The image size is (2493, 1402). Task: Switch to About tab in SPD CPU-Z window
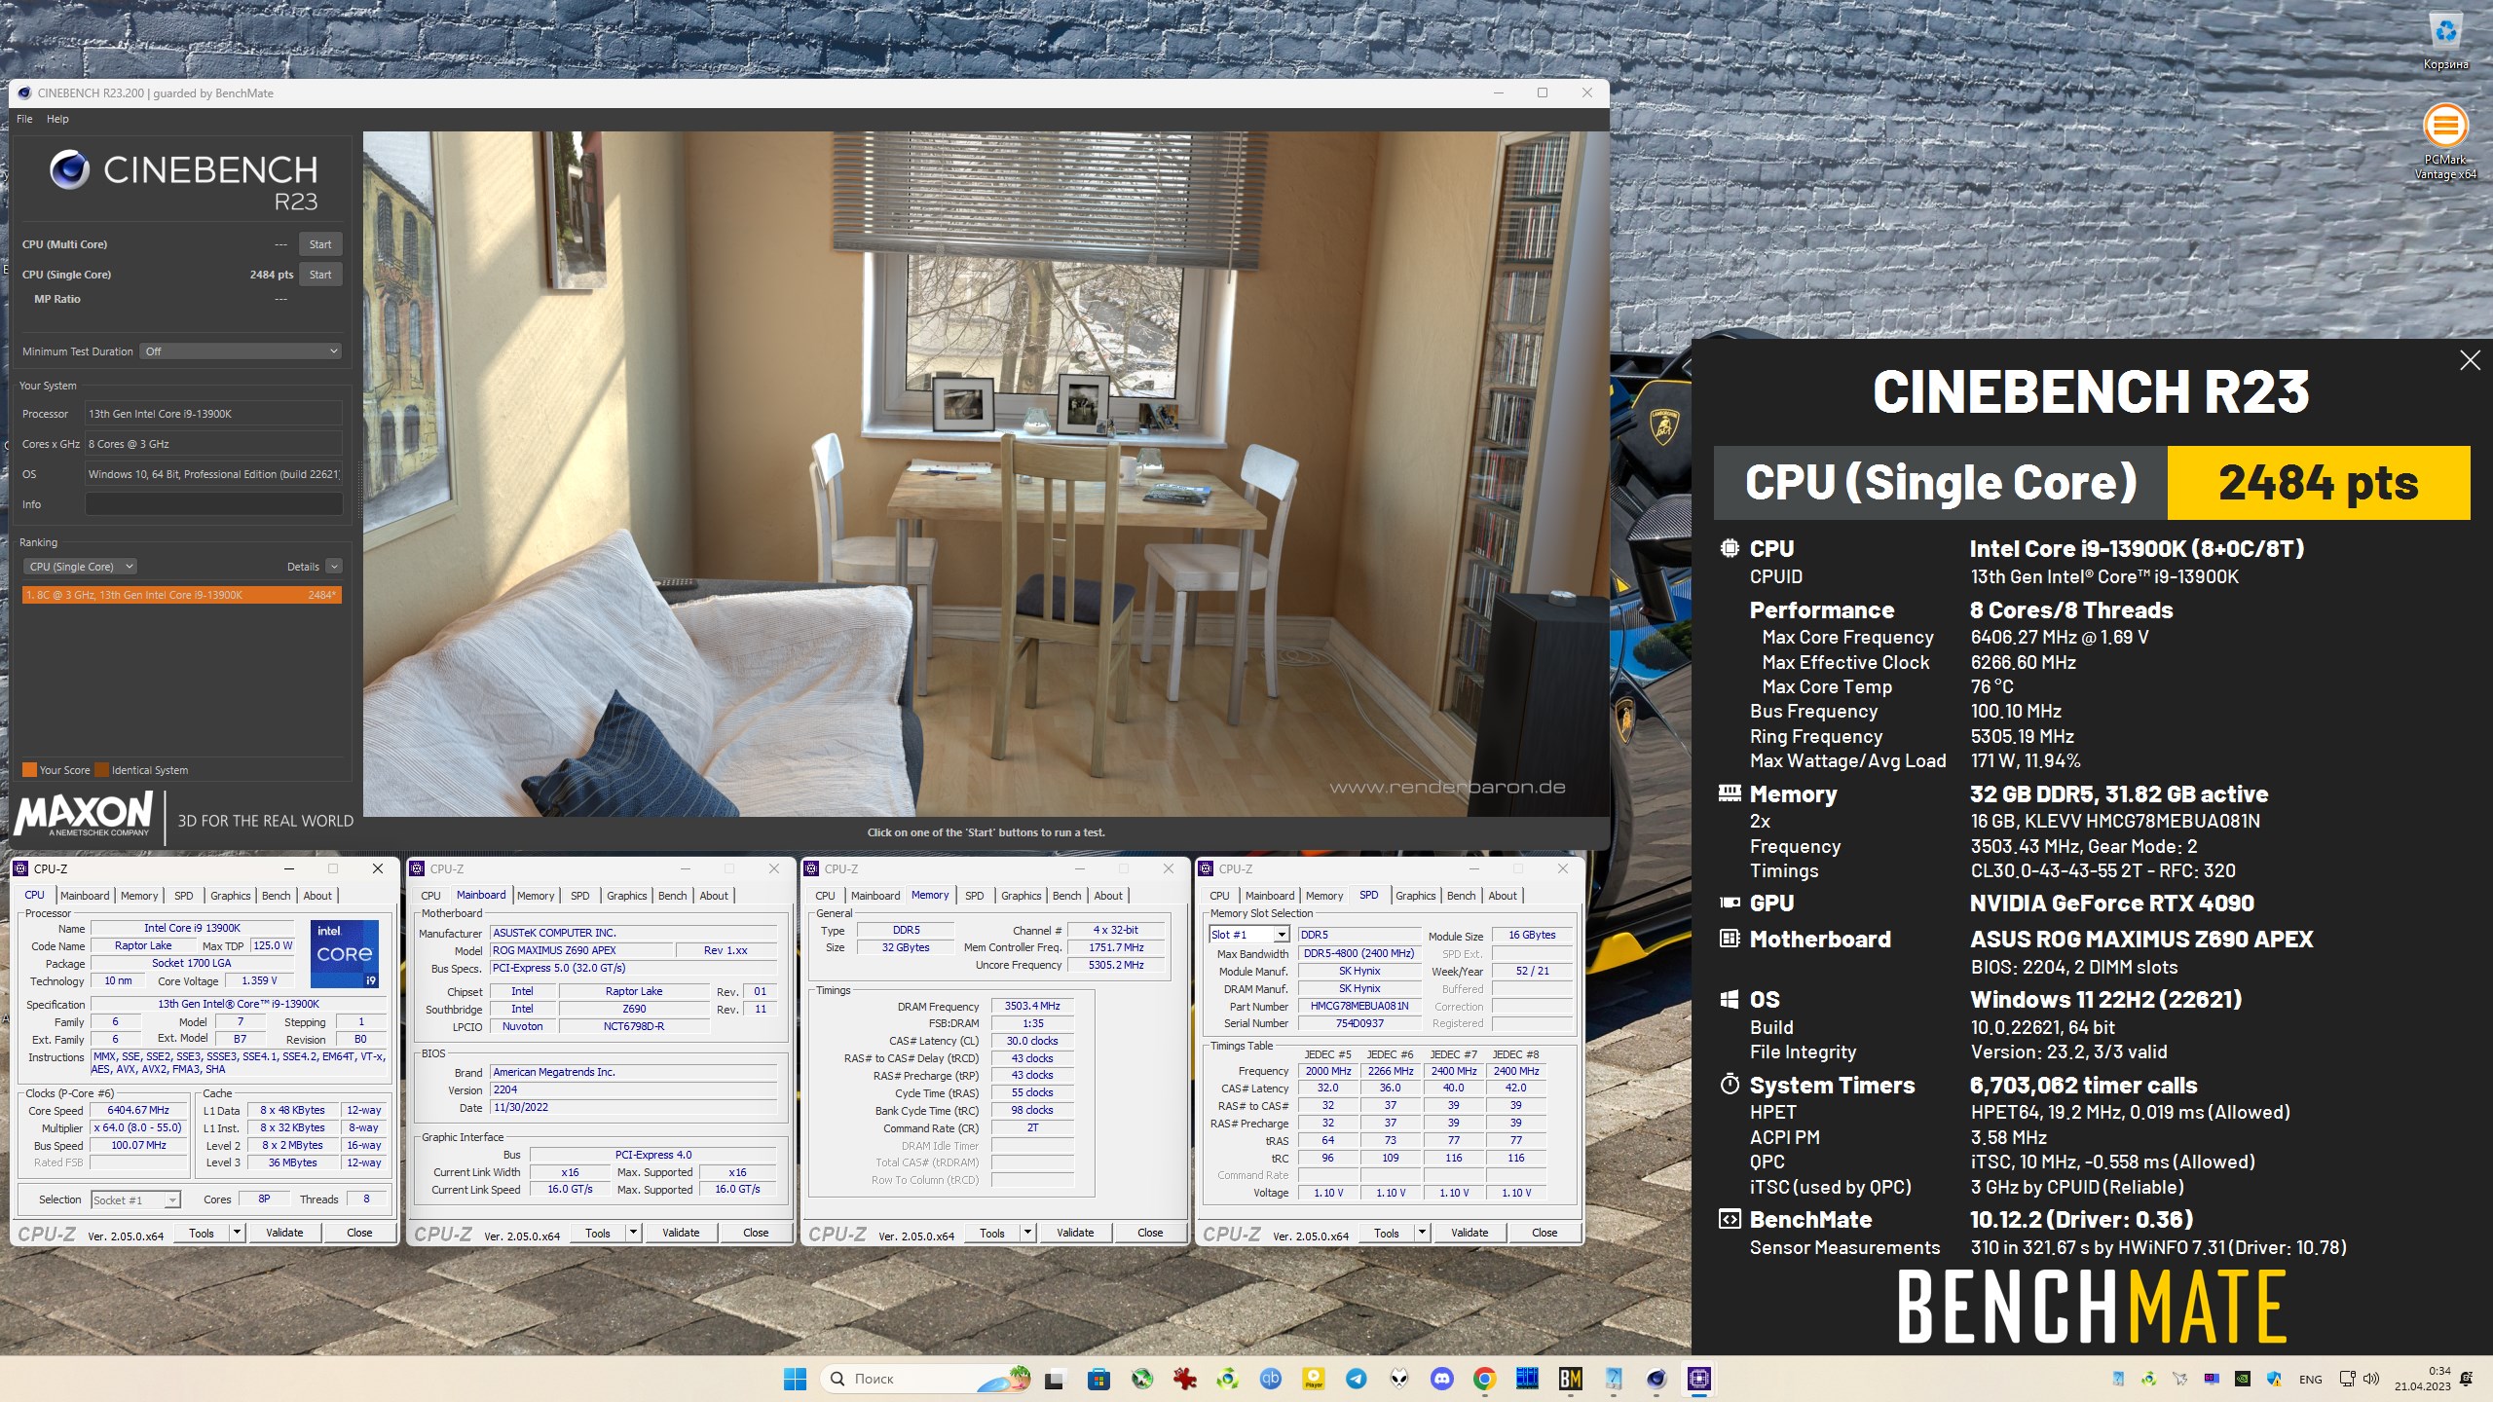1502,896
